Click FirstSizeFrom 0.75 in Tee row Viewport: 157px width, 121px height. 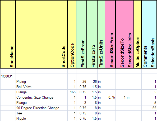tap(81, 113)
